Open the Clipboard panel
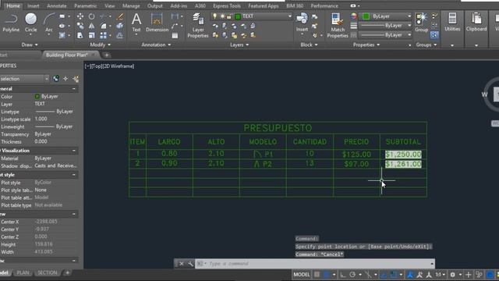Screen dimensions: 499x281 [x=476, y=23]
